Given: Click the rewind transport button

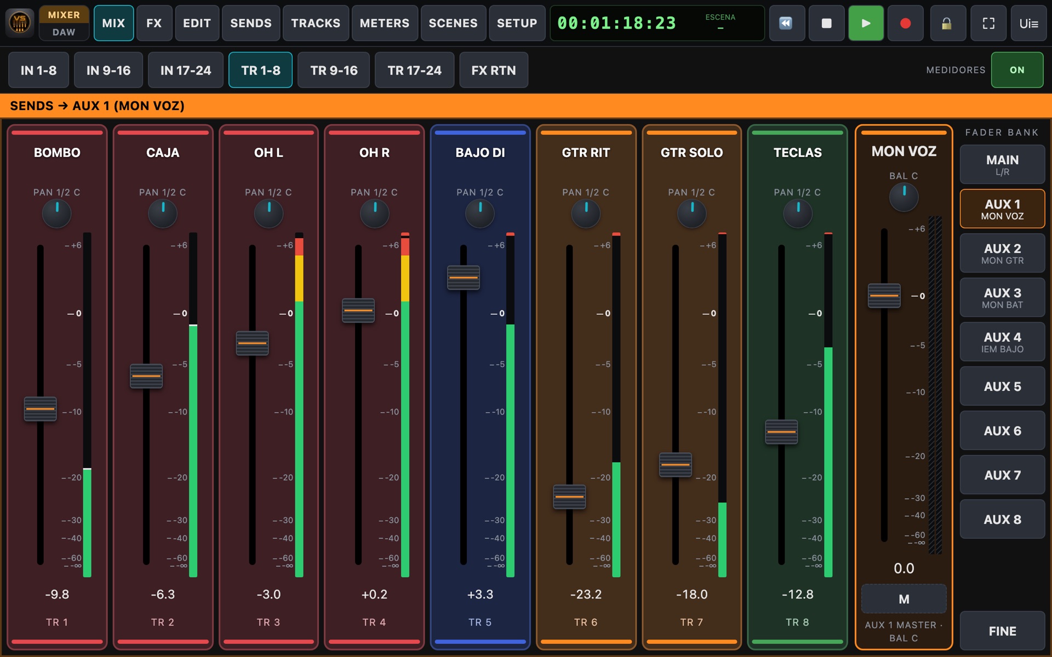Looking at the screenshot, I should click(x=787, y=23).
